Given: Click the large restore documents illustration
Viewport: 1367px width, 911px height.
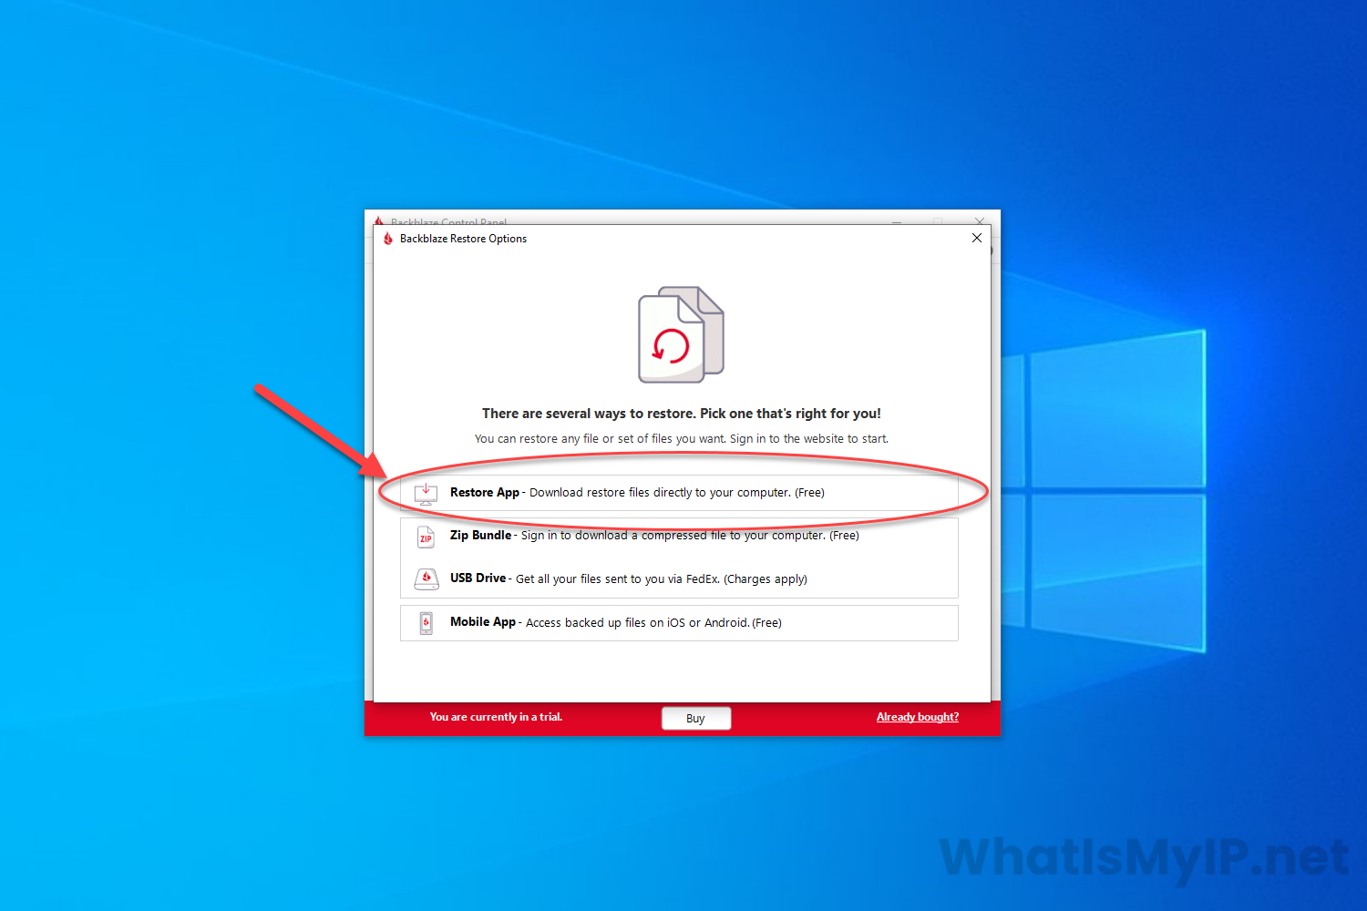Looking at the screenshot, I should pyautogui.click(x=681, y=334).
